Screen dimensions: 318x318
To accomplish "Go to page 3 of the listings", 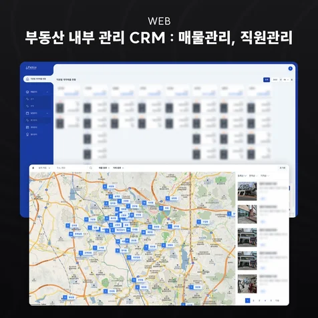I will click(259, 301).
